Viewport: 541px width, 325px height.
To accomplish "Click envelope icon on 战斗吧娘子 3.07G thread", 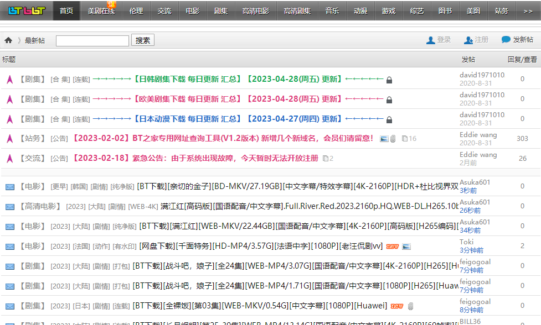I will point(10,266).
